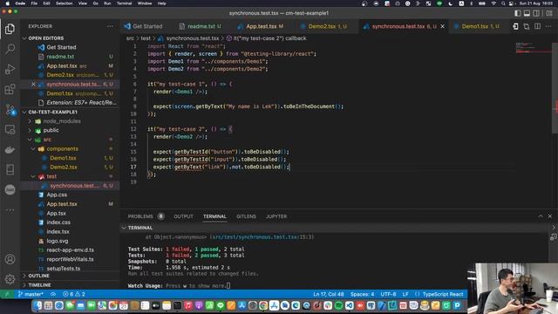Close the synchronous.test.tsx editor tab

pyautogui.click(x=442, y=26)
